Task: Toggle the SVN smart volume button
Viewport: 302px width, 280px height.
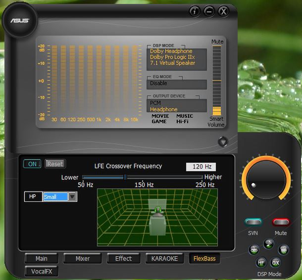Action: coord(253,222)
